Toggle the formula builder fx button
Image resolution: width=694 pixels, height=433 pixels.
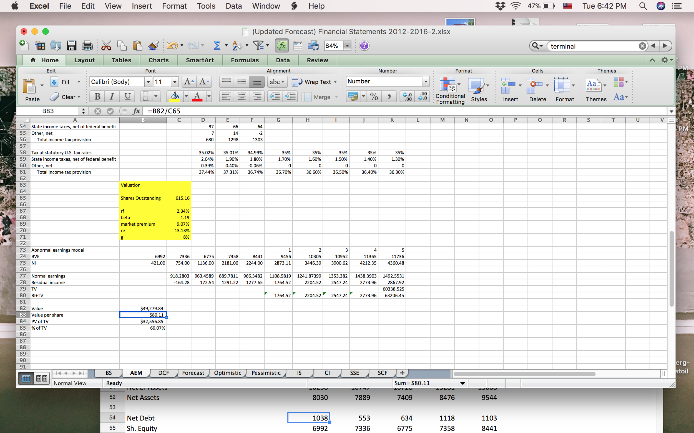coord(282,45)
